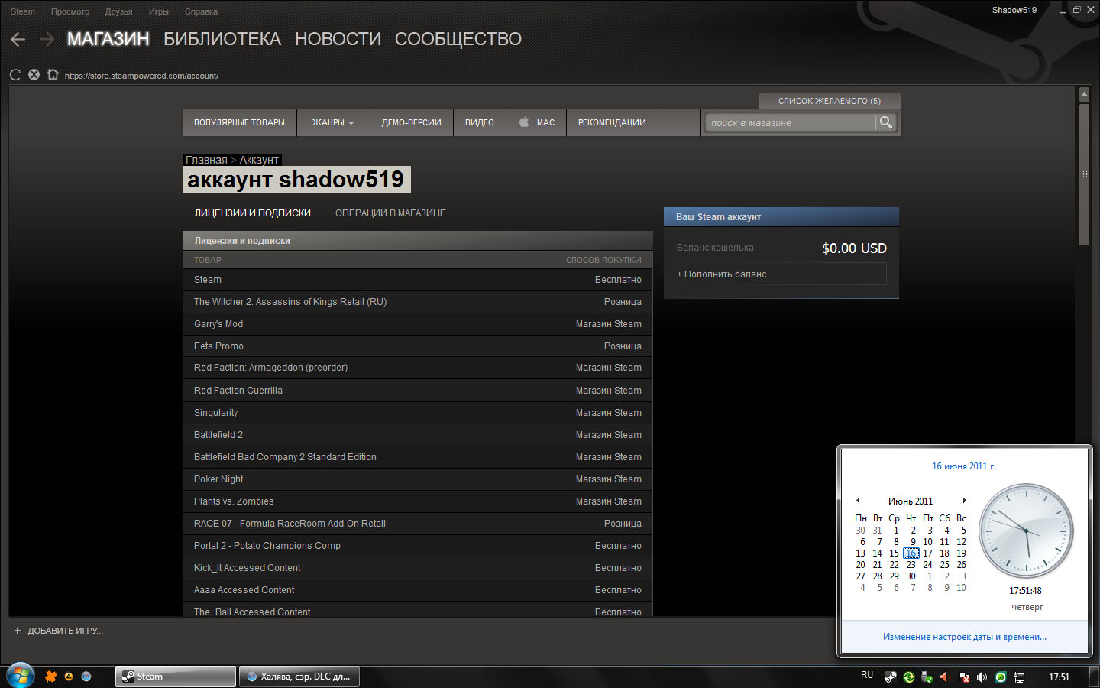Open the MAC section with apple icon
This screenshot has height=688, width=1100.
(536, 122)
